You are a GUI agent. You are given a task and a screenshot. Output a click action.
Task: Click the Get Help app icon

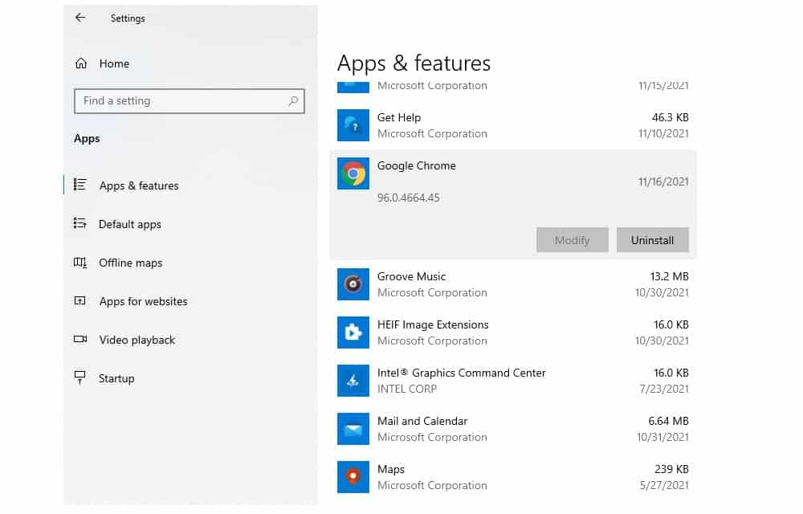point(353,125)
